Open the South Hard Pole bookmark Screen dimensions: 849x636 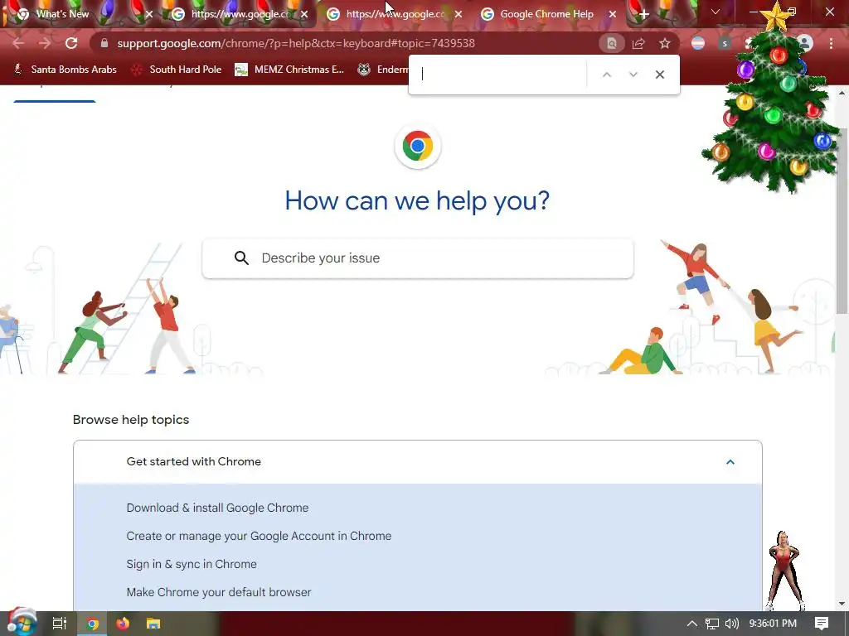177,70
